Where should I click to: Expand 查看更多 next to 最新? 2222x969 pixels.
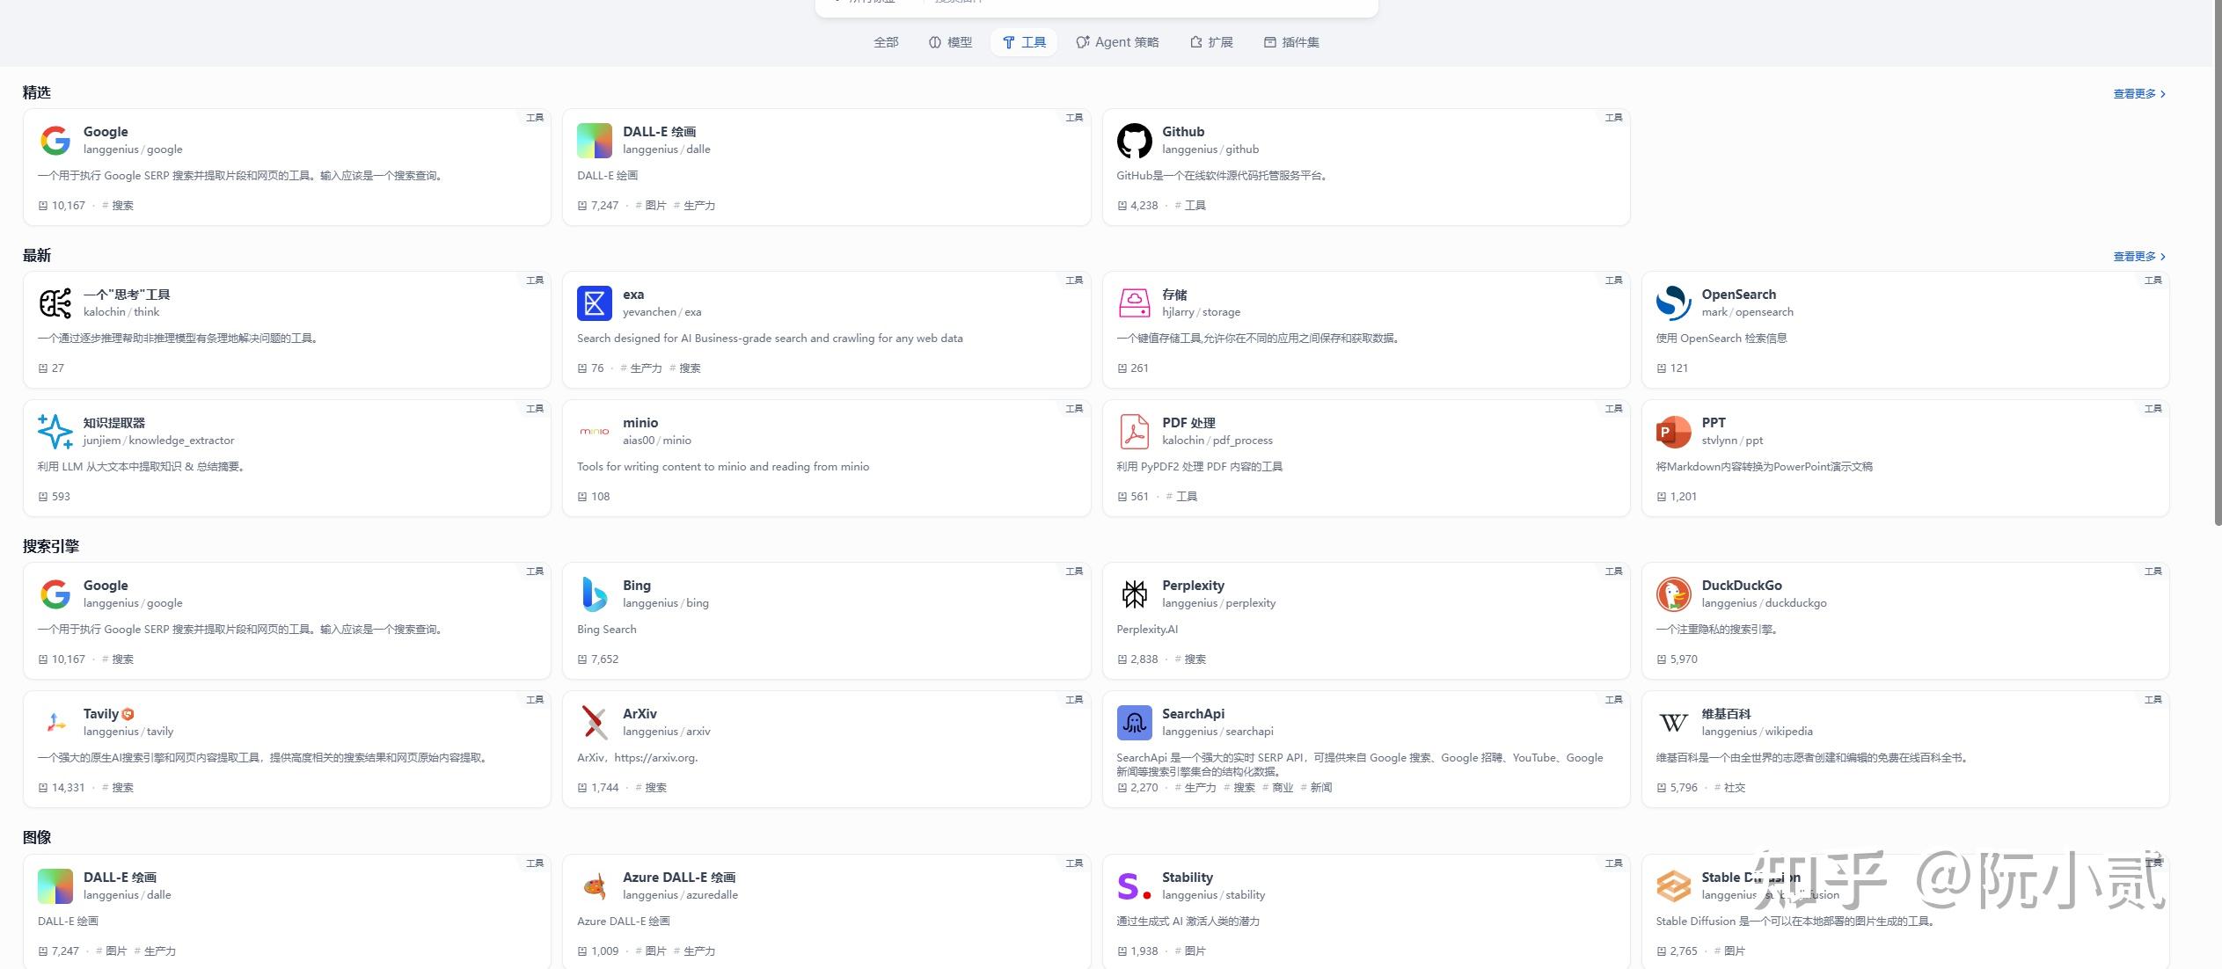tap(2138, 257)
